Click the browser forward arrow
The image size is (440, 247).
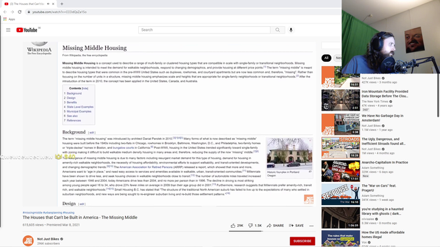pyautogui.click(x=12, y=12)
